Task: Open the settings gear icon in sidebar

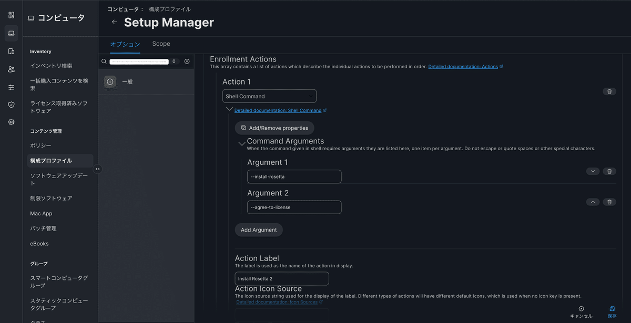Action: (11, 122)
